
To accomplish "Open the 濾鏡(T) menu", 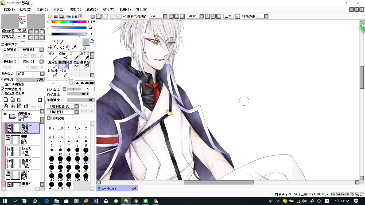I will 92,9.
